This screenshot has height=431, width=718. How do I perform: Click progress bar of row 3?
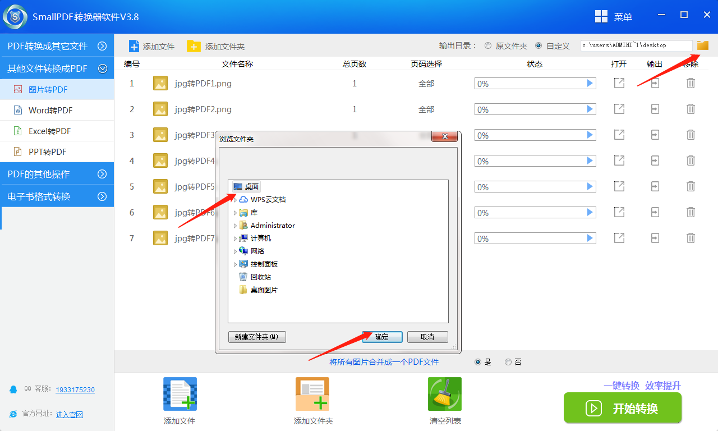coord(535,135)
